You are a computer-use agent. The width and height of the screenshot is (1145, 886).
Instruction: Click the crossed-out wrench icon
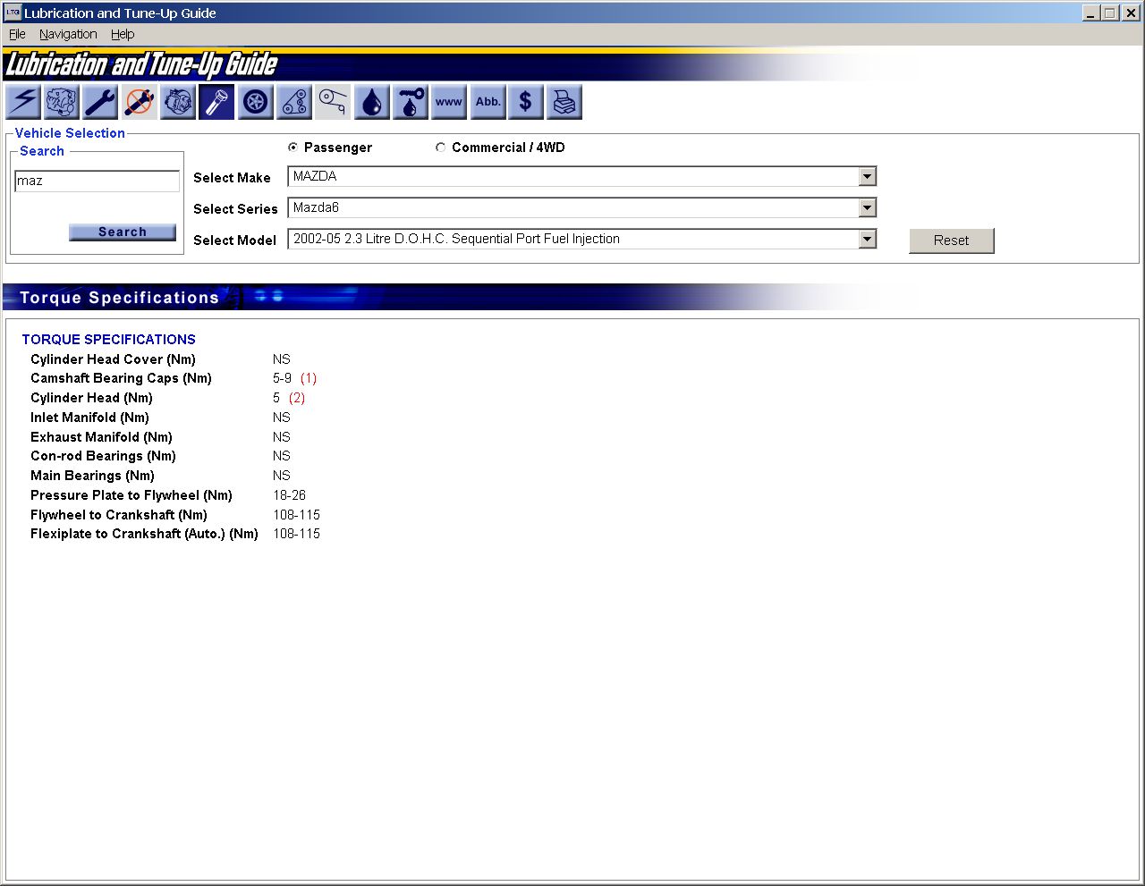pyautogui.click(x=139, y=102)
